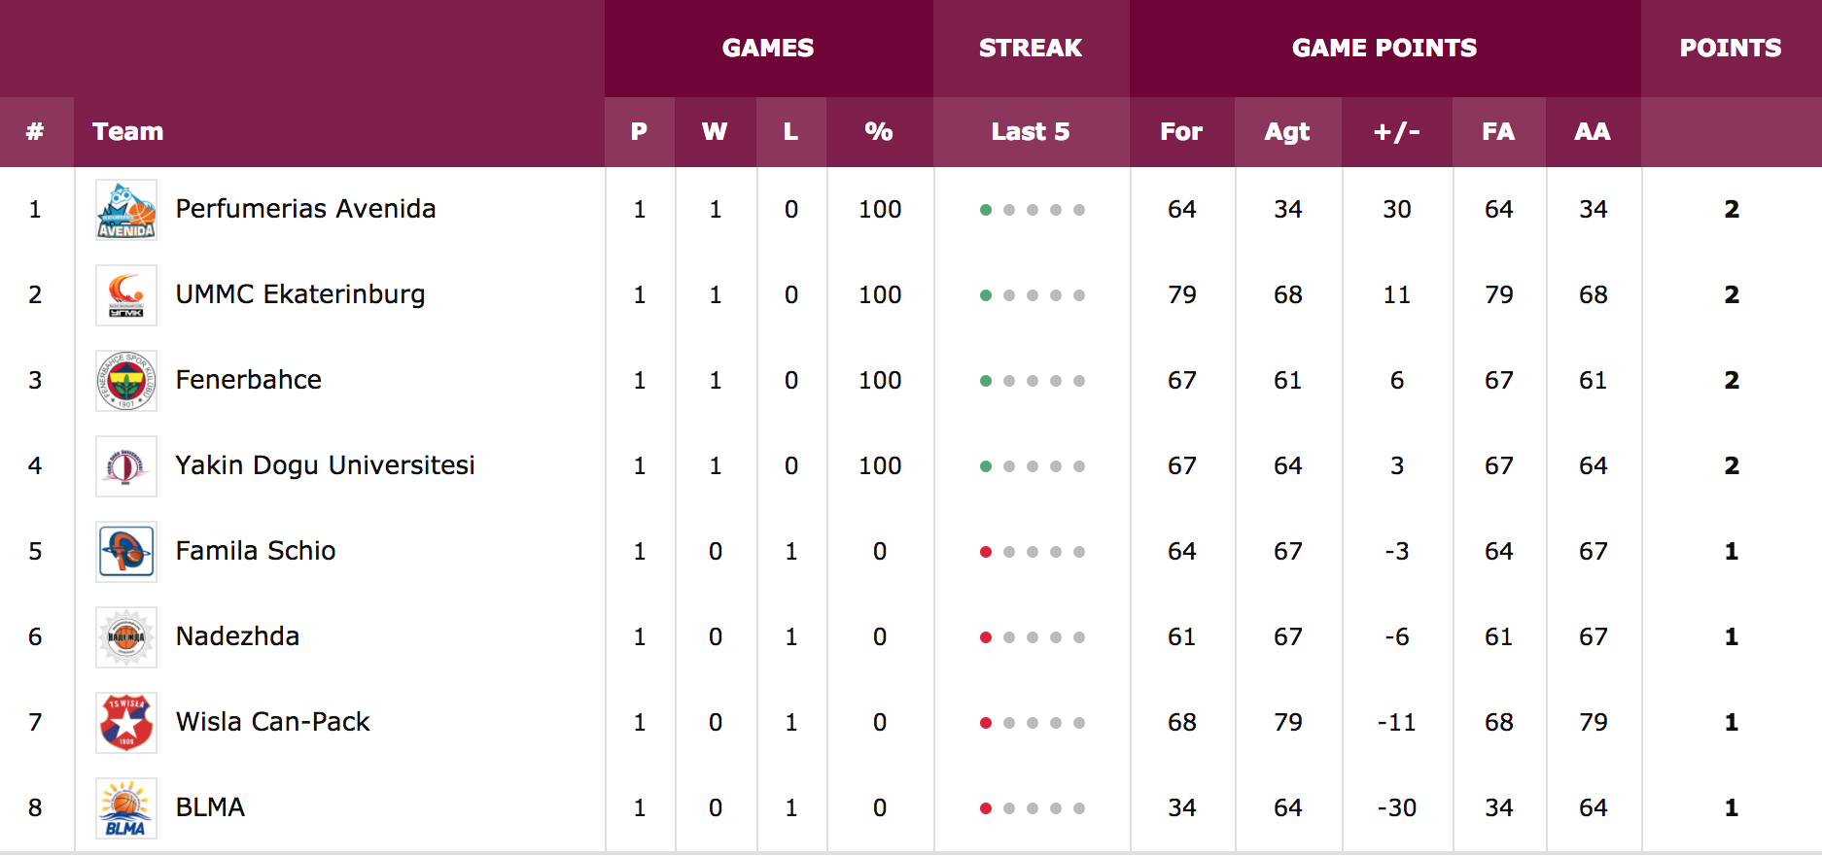Select the Last 5 streak column header
Image resolution: width=1822 pixels, height=857 pixels.
pyautogui.click(x=1031, y=132)
